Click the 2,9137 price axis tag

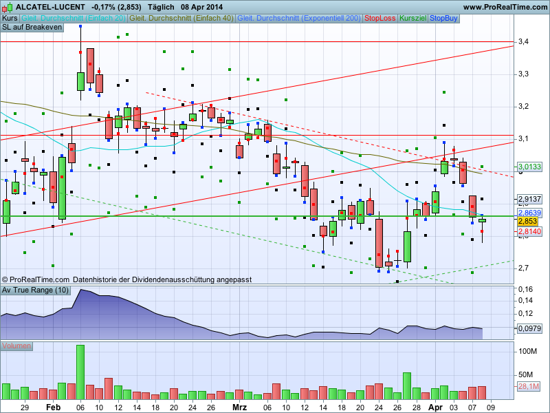coord(529,199)
